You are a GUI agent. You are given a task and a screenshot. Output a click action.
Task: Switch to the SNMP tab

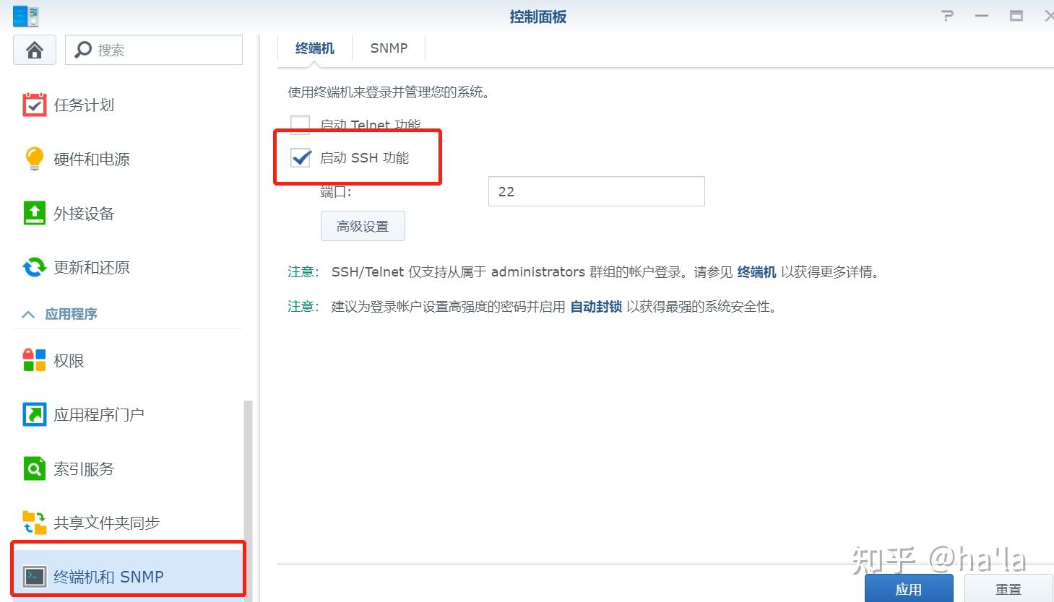click(x=389, y=48)
